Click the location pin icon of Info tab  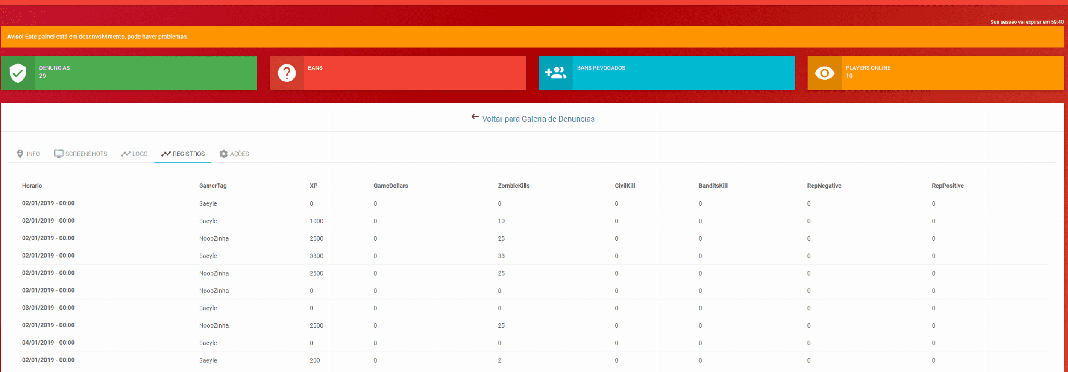20,154
